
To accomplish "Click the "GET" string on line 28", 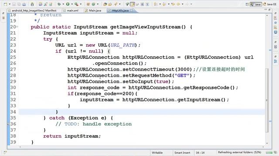I will click(182, 75).
